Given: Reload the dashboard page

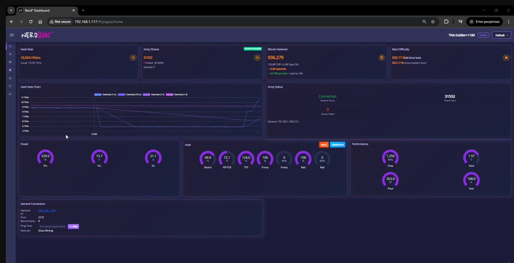Looking at the screenshot, I should click(31, 21).
